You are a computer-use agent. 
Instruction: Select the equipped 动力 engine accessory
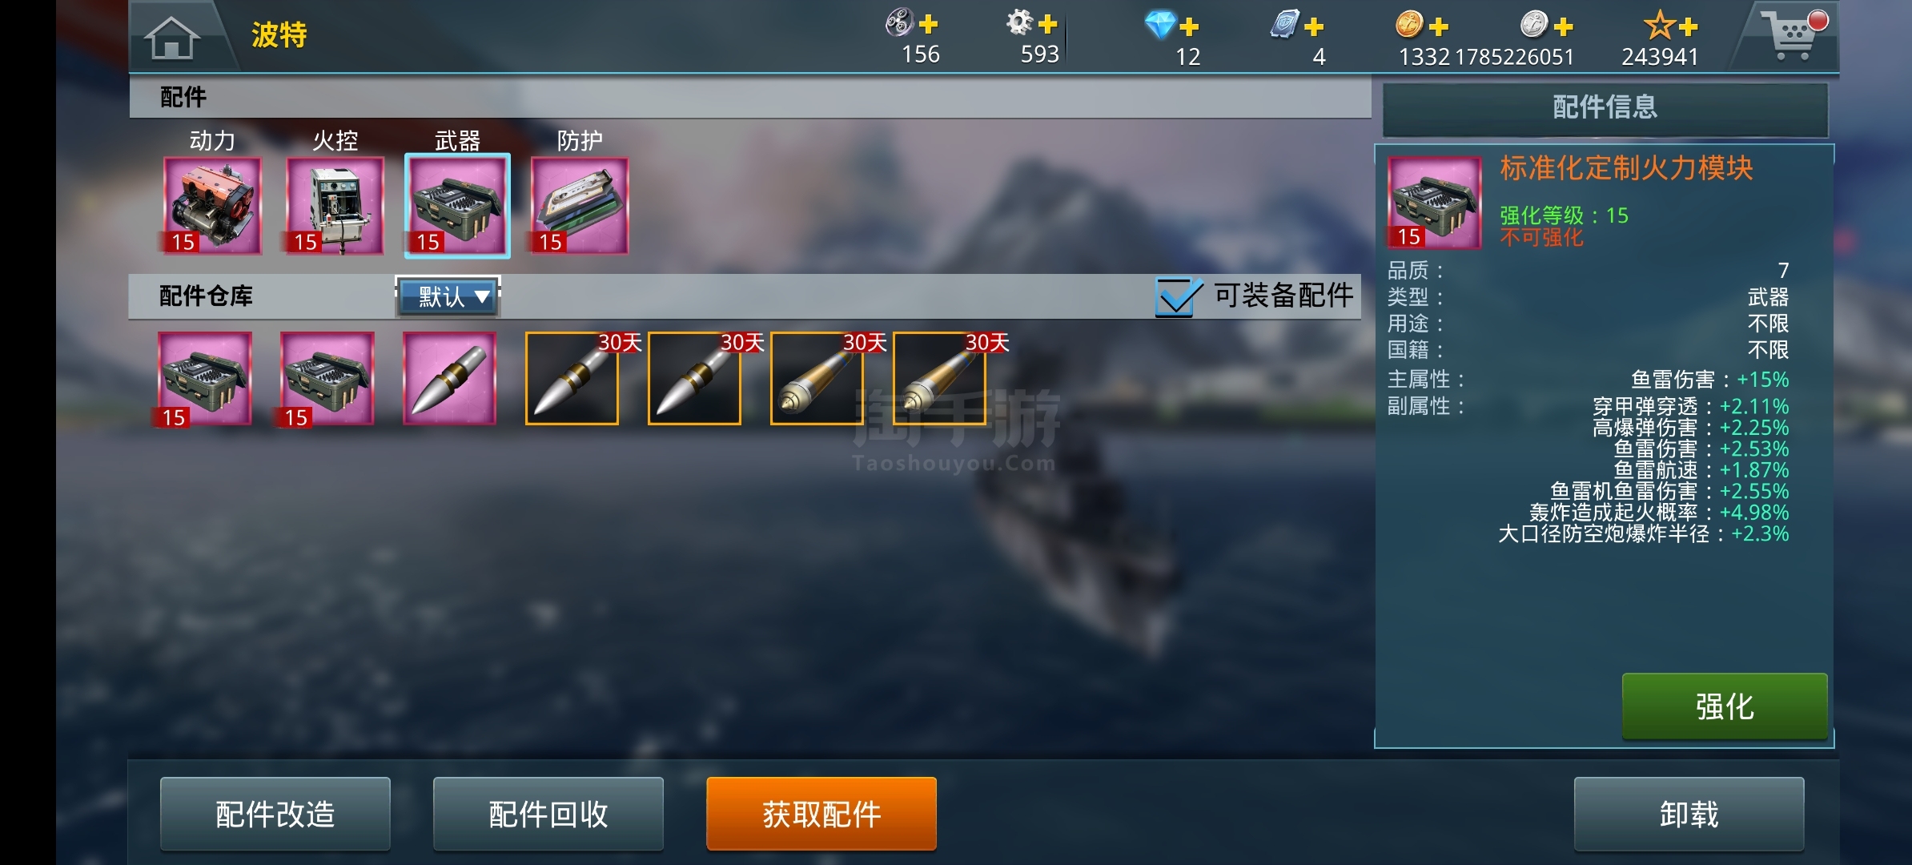(212, 206)
